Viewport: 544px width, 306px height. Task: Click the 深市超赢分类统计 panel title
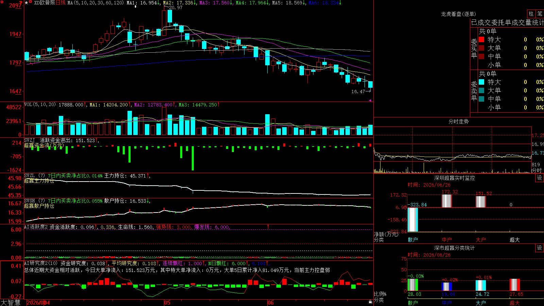coord(455,248)
